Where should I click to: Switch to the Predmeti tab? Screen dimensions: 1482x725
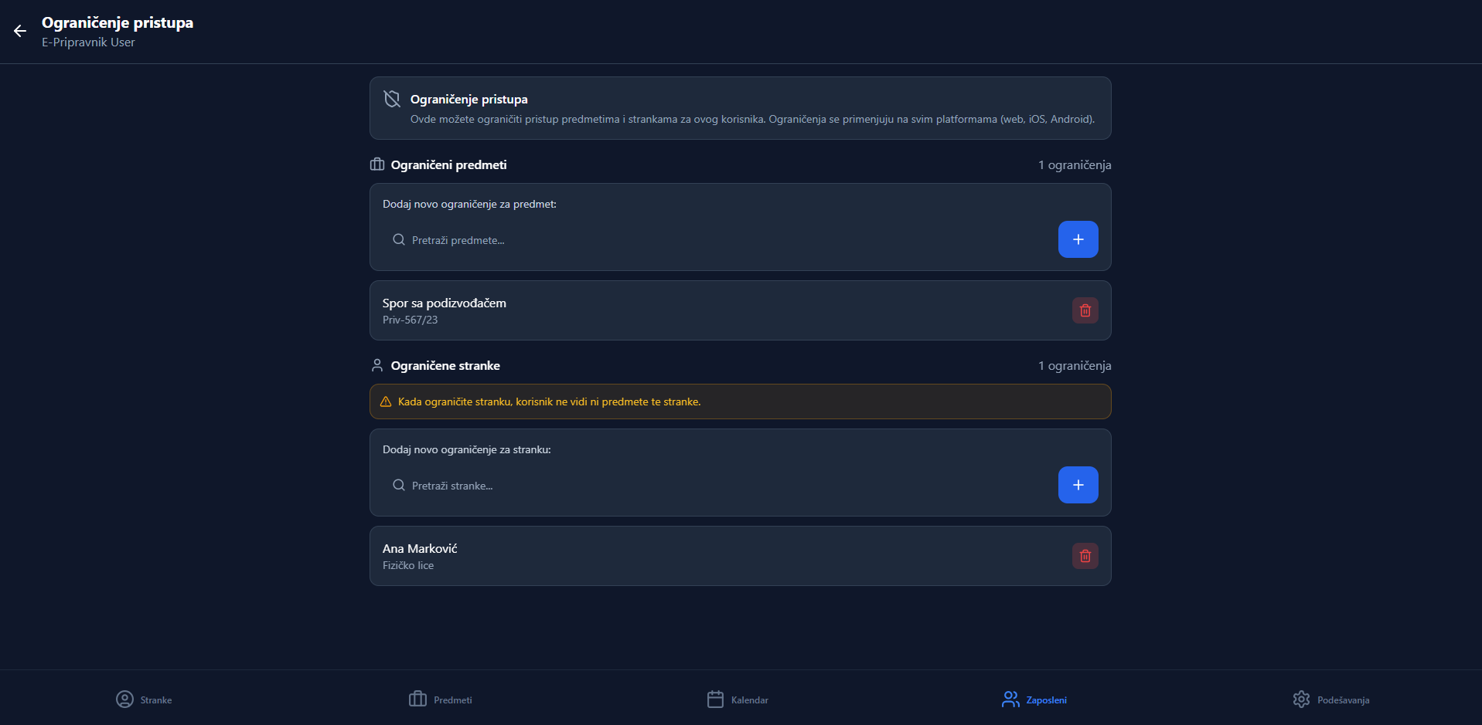pyautogui.click(x=441, y=700)
